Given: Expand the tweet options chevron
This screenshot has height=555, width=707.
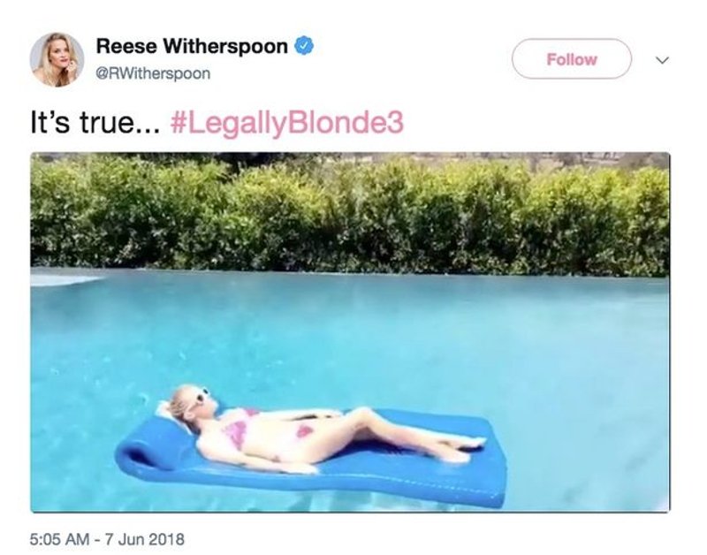Looking at the screenshot, I should (x=661, y=60).
